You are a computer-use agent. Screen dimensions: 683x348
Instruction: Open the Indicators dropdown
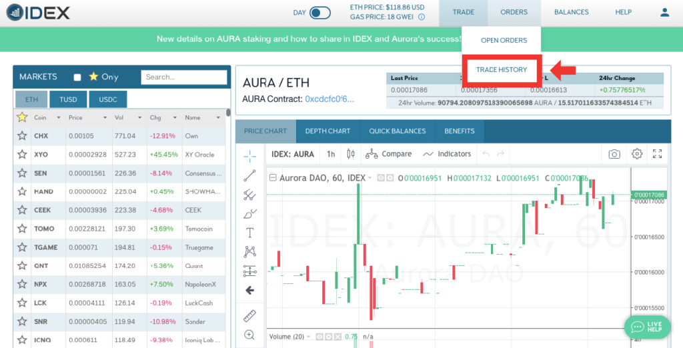coord(447,154)
